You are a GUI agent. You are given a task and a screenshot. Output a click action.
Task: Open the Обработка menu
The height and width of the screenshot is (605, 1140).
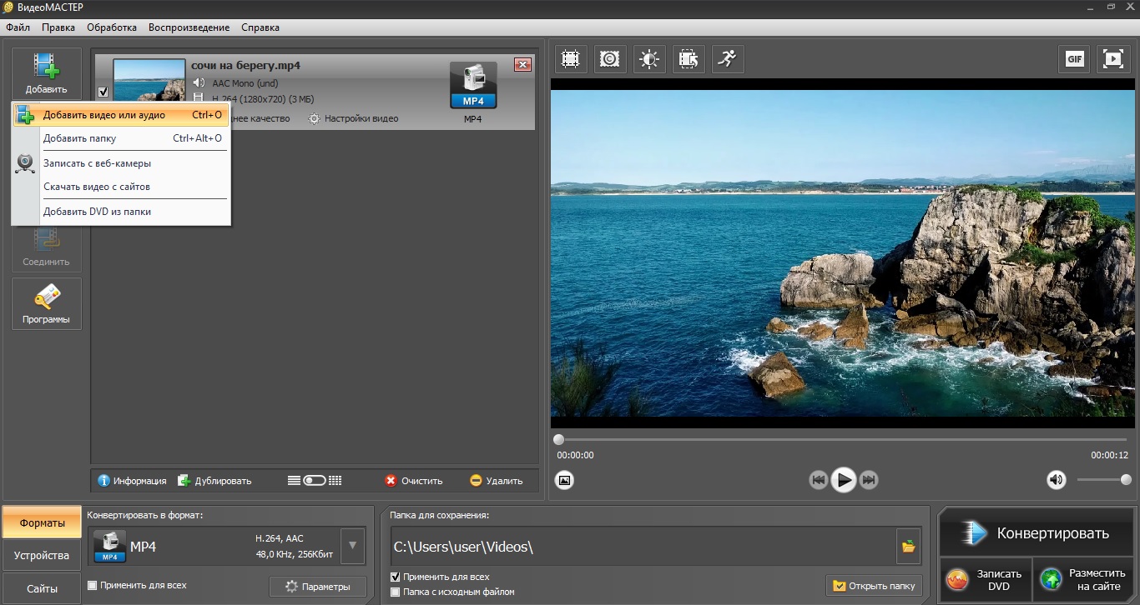[x=112, y=27]
